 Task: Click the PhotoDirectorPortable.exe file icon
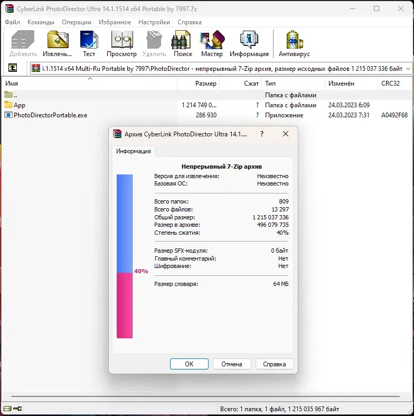pos(8,115)
